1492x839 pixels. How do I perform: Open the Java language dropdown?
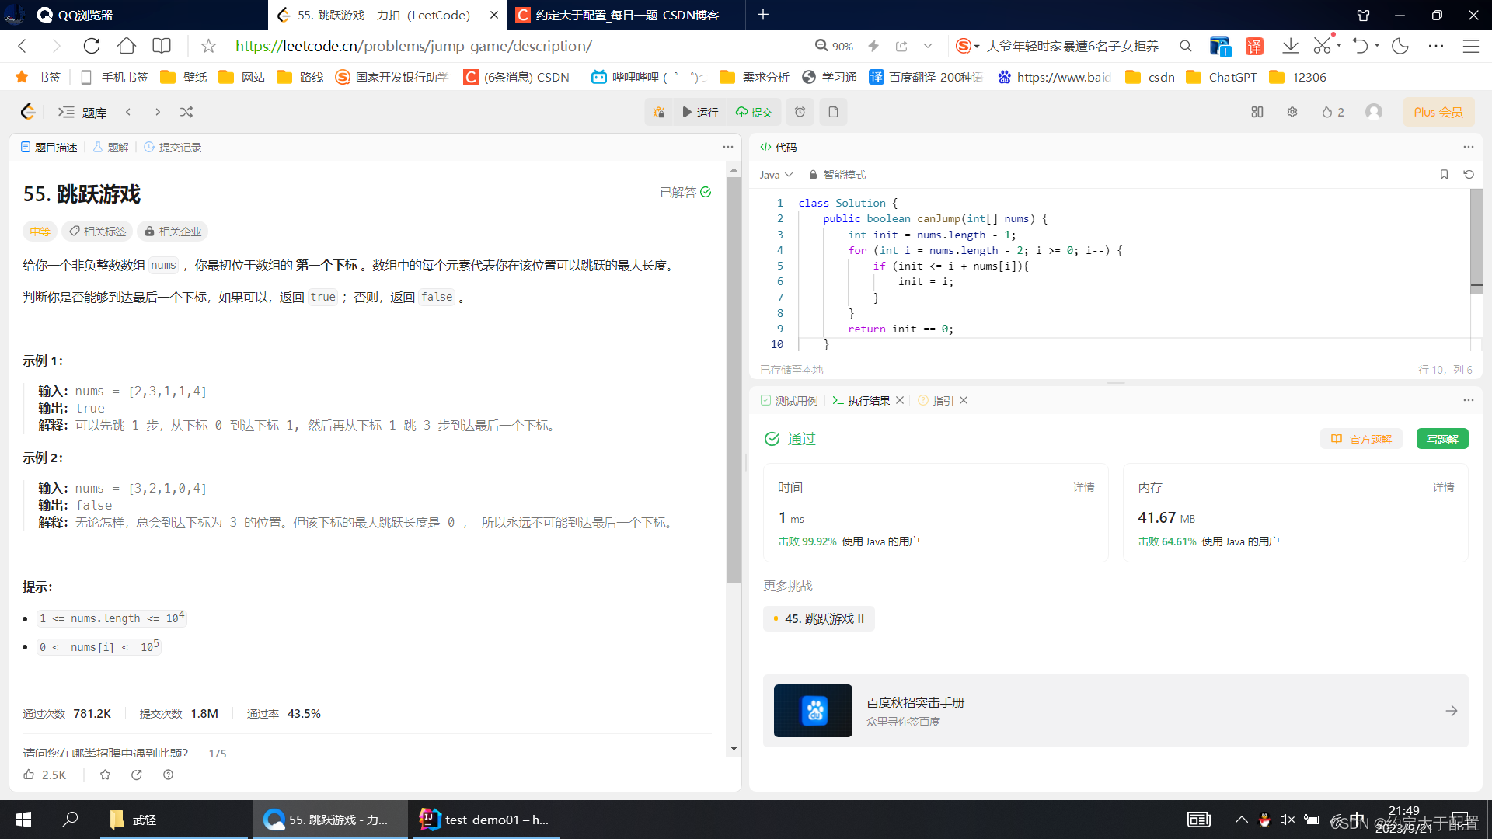pyautogui.click(x=776, y=175)
